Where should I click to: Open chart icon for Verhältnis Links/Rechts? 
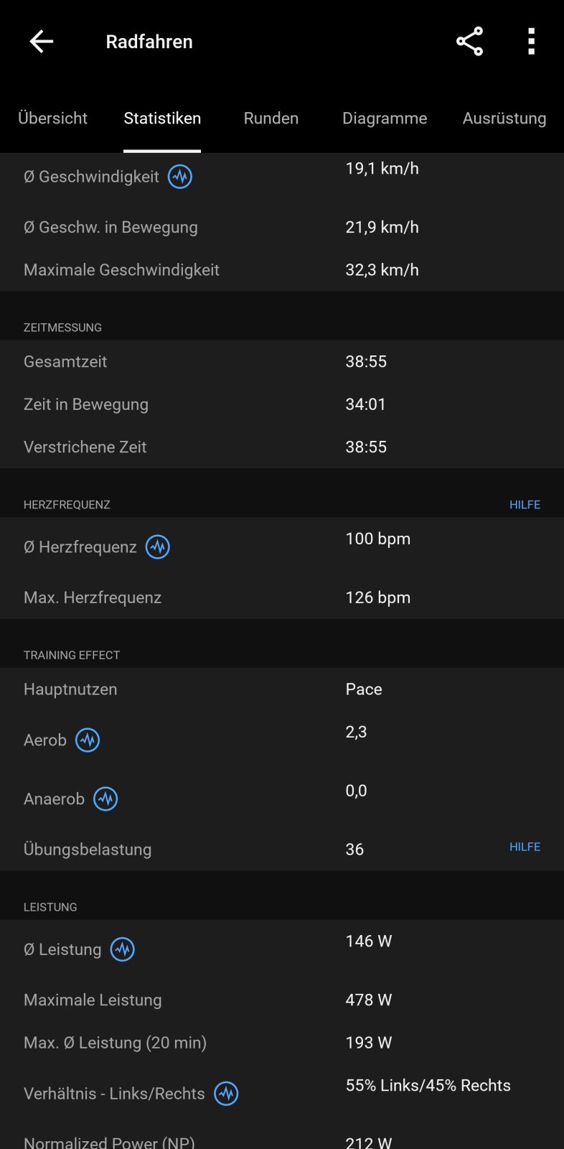pos(226,1094)
